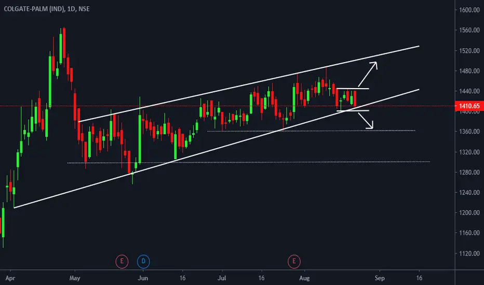The width and height of the screenshot is (484, 285).
Task: Click the Jun label on time axis
Action: pyautogui.click(x=143, y=278)
